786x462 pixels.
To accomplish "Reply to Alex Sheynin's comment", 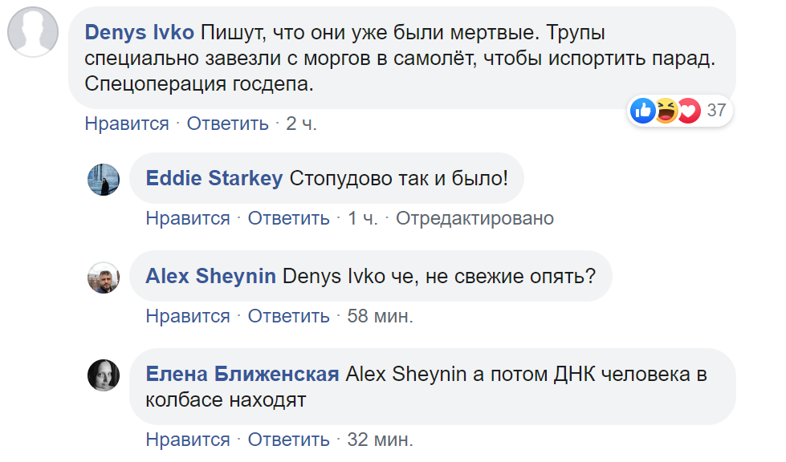I will click(x=289, y=316).
